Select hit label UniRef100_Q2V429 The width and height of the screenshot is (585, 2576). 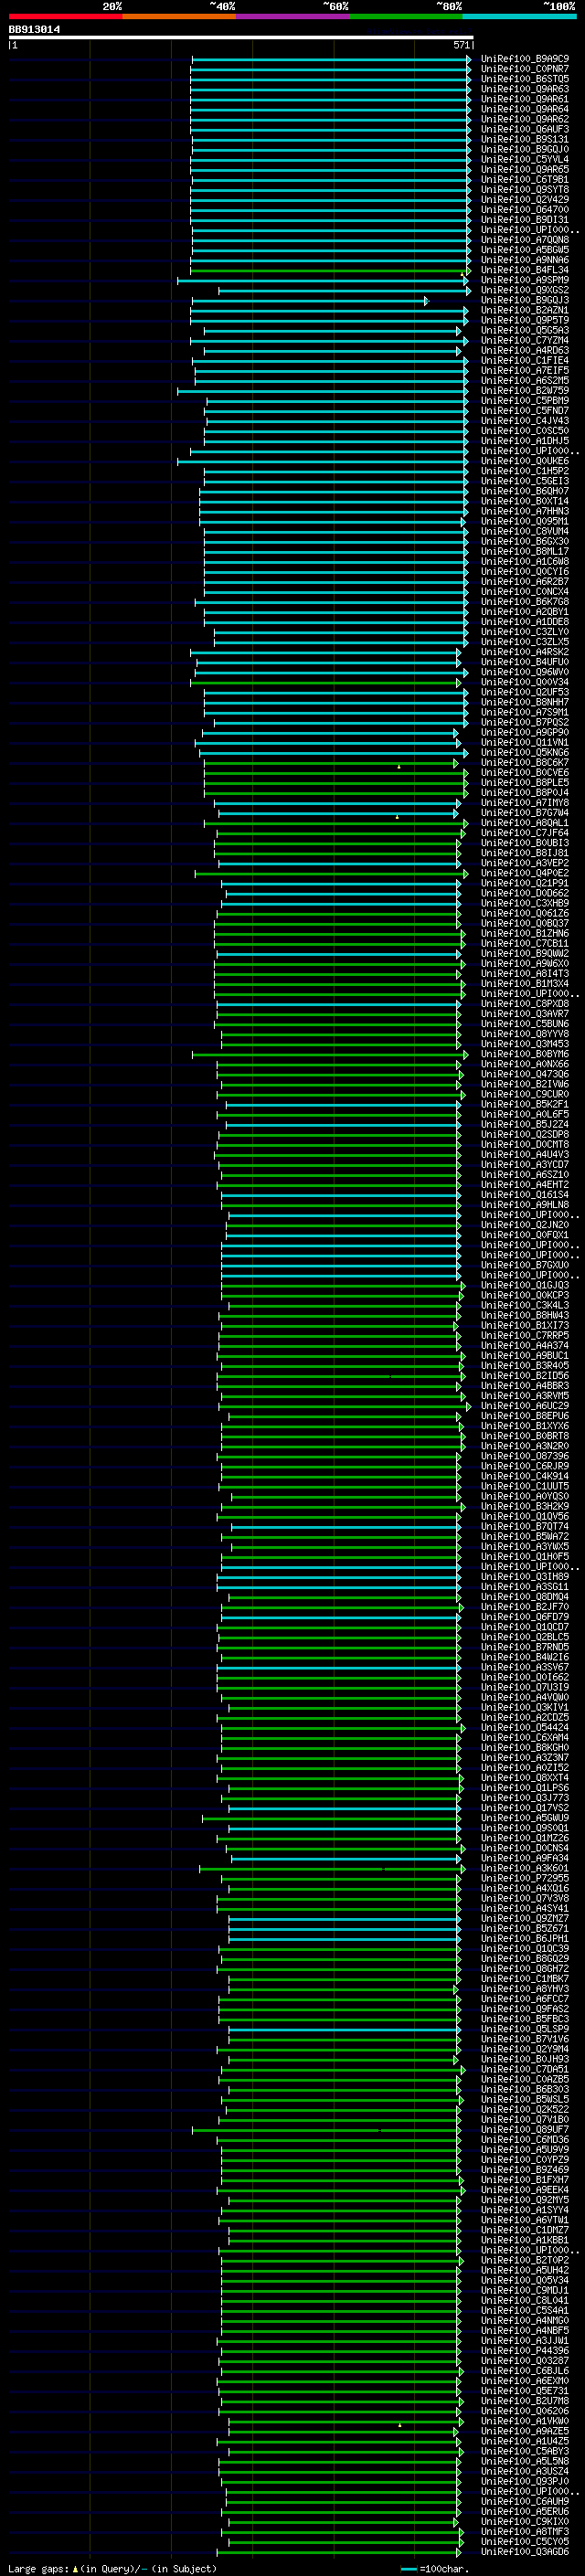[524, 199]
